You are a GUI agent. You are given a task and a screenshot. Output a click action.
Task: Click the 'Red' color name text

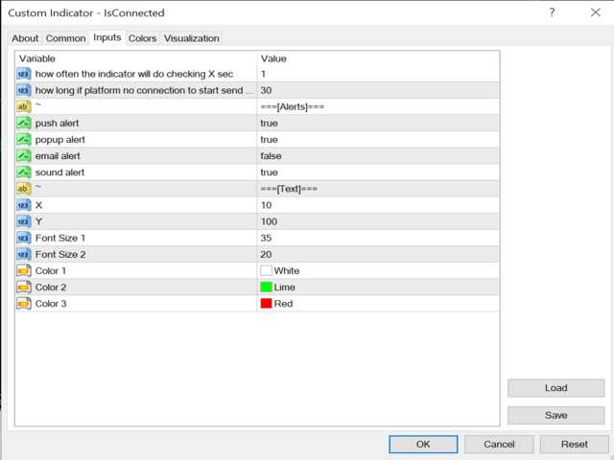point(284,304)
